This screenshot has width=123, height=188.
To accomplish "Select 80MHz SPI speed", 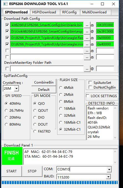I will coord(6,124).
